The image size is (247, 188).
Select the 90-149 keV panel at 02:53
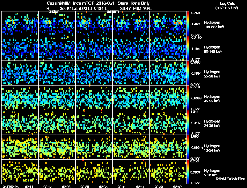tap(159, 48)
